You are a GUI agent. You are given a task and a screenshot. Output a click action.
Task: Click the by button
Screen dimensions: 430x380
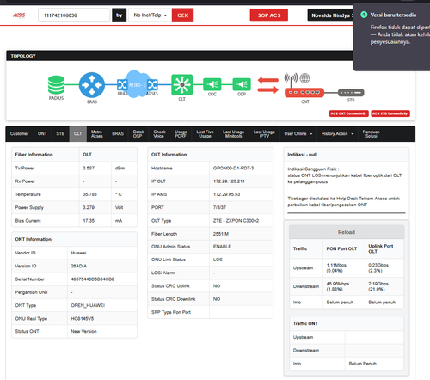pyautogui.click(x=119, y=15)
